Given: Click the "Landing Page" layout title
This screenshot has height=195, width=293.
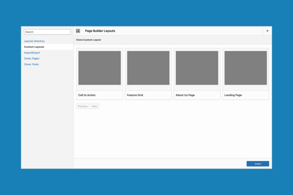Looking at the screenshot, I should 233,95.
